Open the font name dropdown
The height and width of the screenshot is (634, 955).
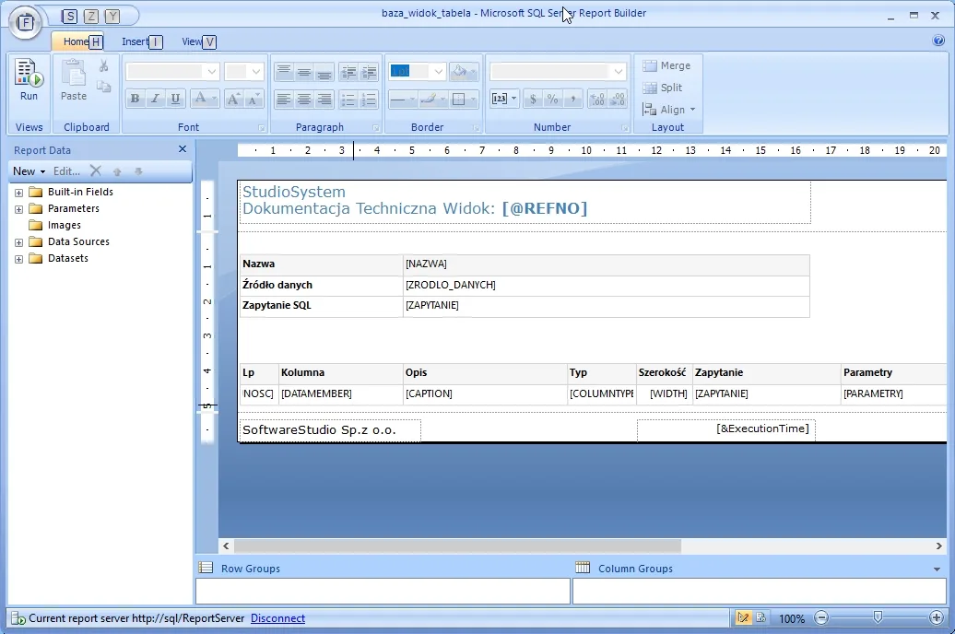click(212, 72)
